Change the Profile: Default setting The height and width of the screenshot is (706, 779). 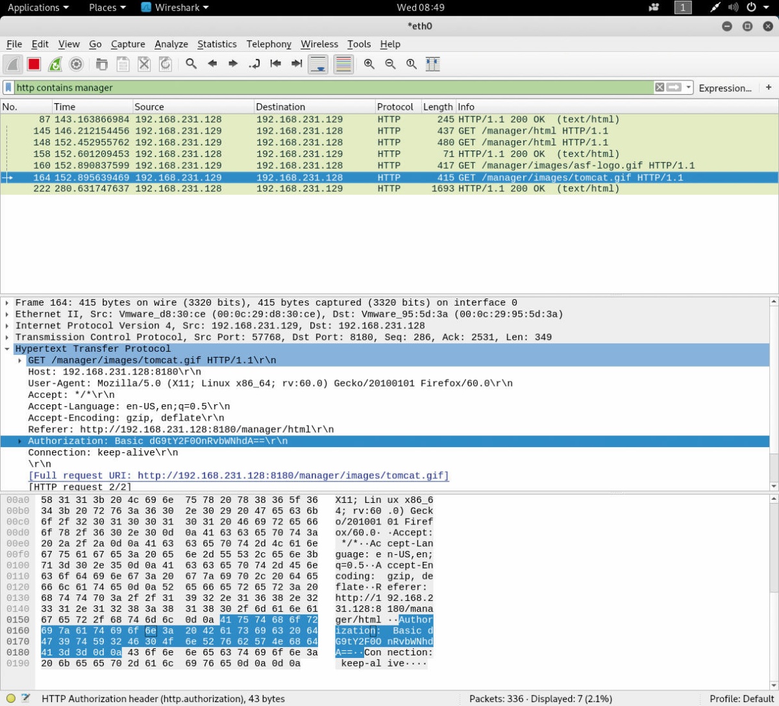pyautogui.click(x=741, y=699)
